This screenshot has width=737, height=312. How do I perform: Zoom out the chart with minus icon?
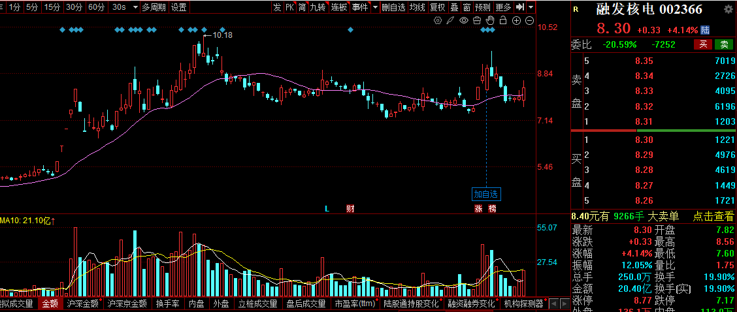pyautogui.click(x=529, y=21)
